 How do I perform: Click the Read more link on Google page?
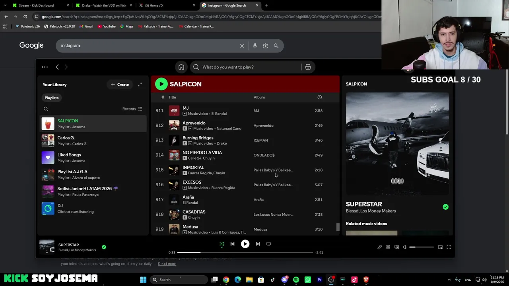click(167, 264)
